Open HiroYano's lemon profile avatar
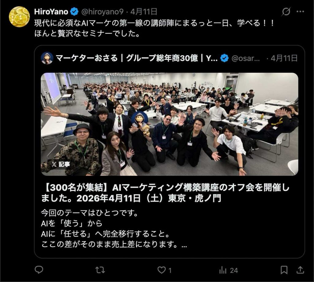 [19, 17]
